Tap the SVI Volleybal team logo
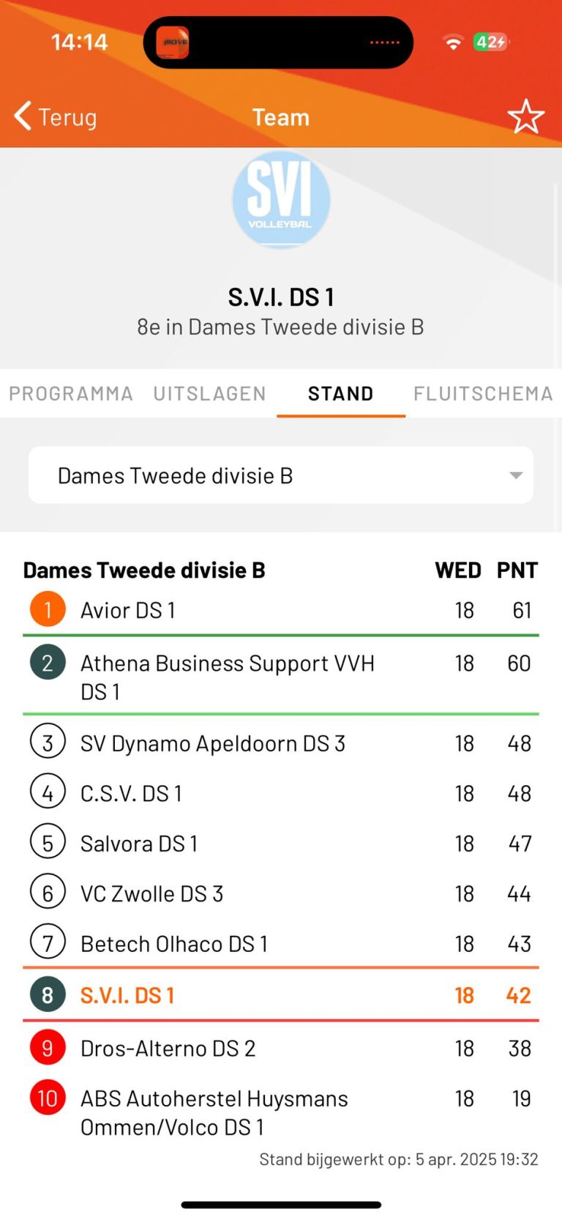This screenshot has height=1220, width=562. tap(281, 199)
